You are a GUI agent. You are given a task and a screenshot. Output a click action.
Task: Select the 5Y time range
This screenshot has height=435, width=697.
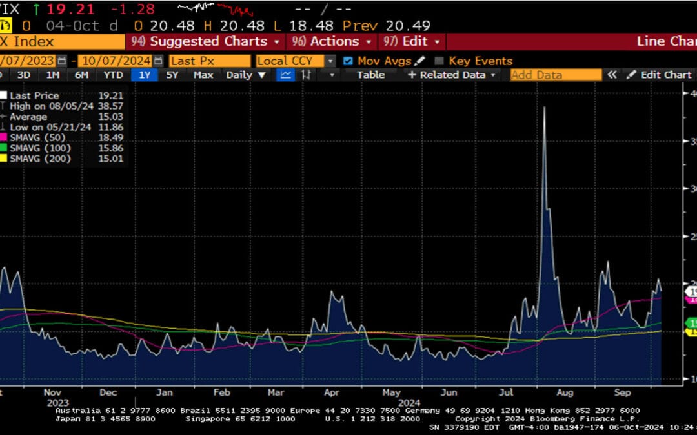[x=172, y=75]
